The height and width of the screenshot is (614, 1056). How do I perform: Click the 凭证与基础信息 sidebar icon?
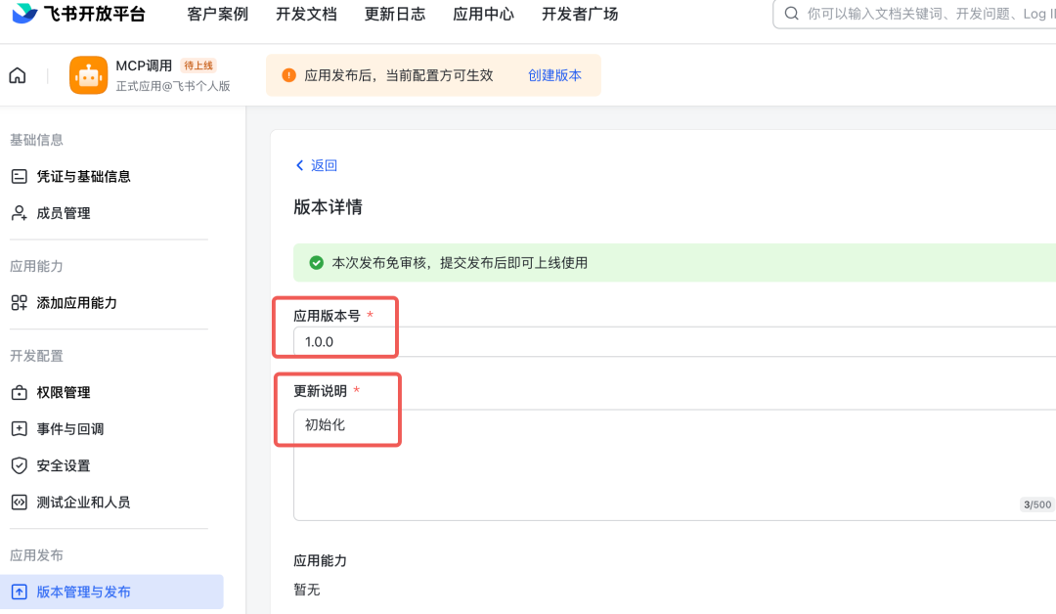coord(19,177)
